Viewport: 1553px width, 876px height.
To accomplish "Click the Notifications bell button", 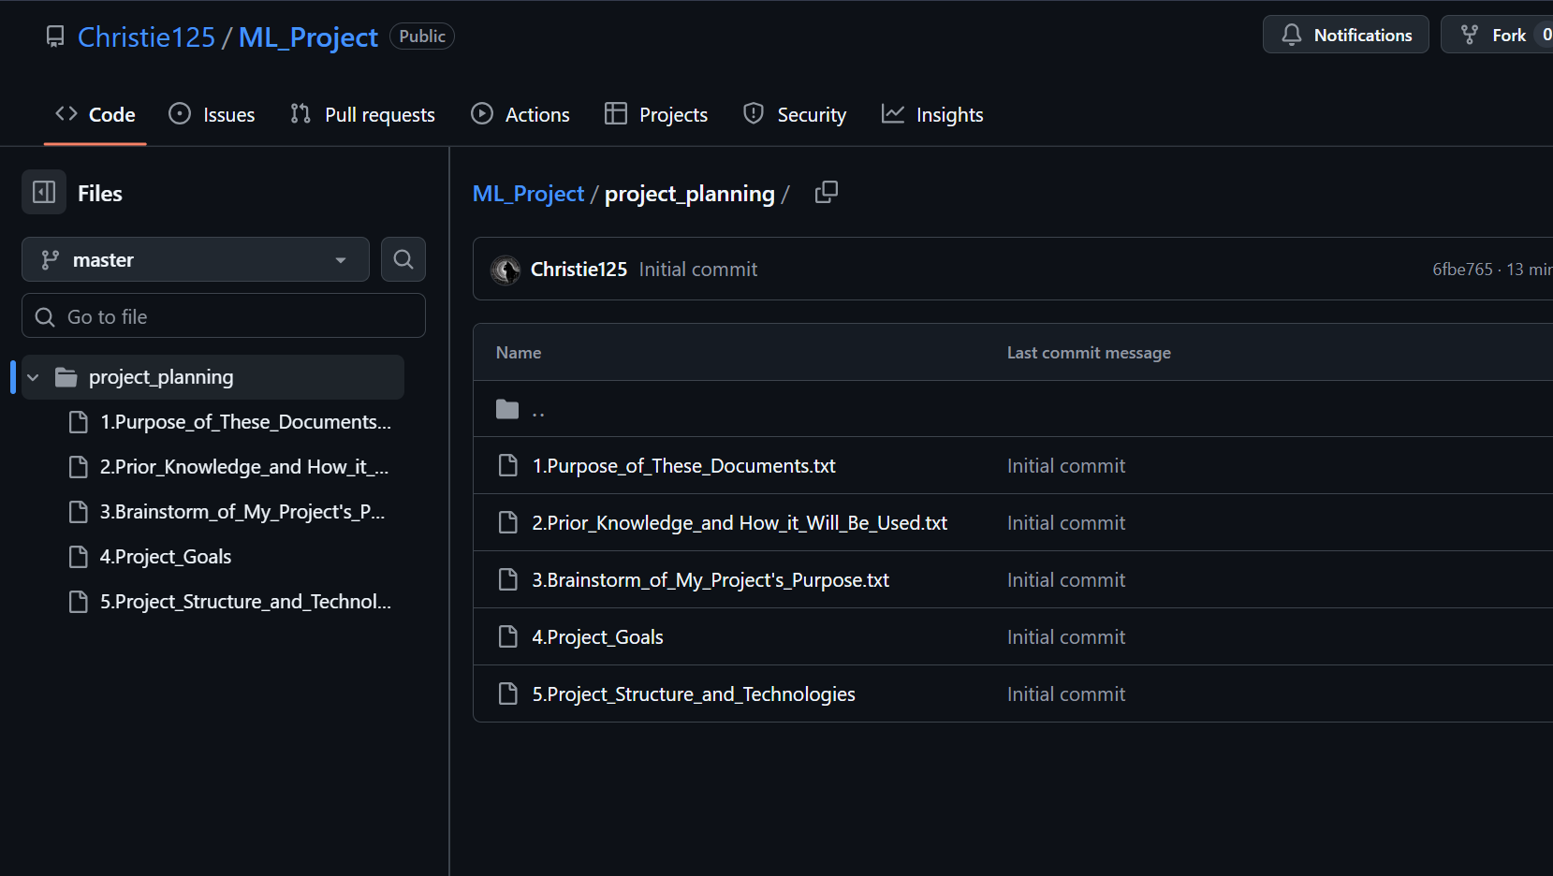I will tap(1345, 35).
